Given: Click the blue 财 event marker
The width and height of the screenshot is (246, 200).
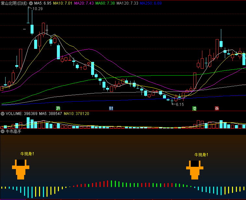Looking at the screenshot, I should [x=111, y=108].
